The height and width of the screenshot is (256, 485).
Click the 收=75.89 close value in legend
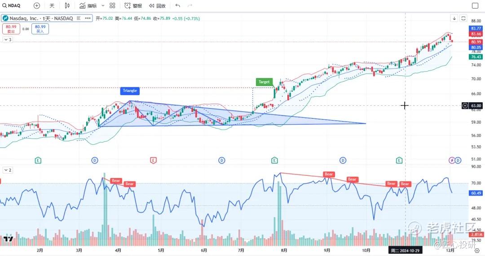click(162, 18)
